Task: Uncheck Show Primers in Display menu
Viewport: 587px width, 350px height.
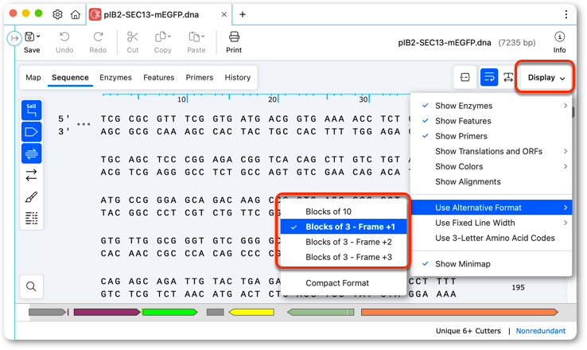Action: (x=492, y=136)
